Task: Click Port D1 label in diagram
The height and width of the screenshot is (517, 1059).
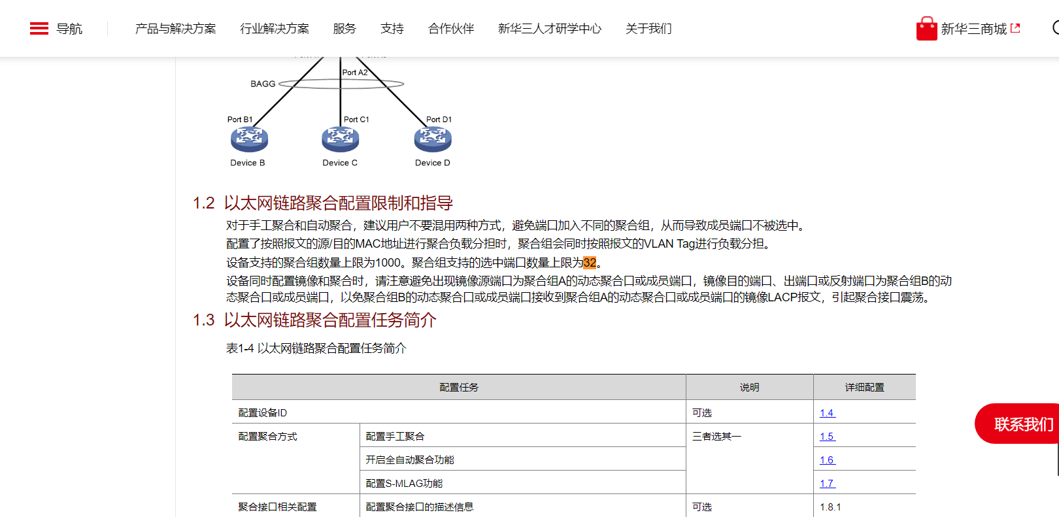Action: point(439,120)
